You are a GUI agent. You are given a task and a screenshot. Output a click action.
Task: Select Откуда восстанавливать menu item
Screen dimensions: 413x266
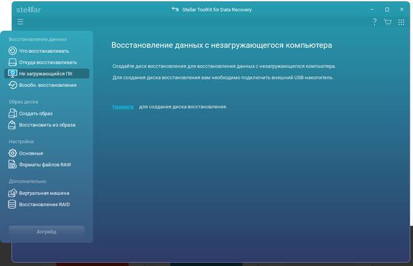47,62
